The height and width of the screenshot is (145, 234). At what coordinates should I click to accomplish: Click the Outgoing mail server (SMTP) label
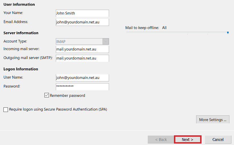coord(28,58)
